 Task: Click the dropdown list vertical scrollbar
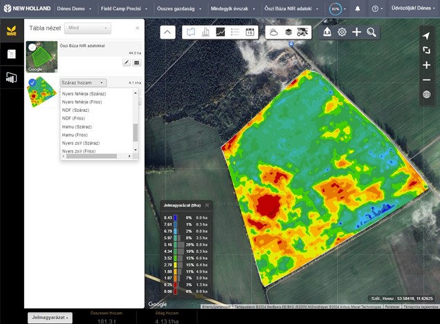[136, 121]
